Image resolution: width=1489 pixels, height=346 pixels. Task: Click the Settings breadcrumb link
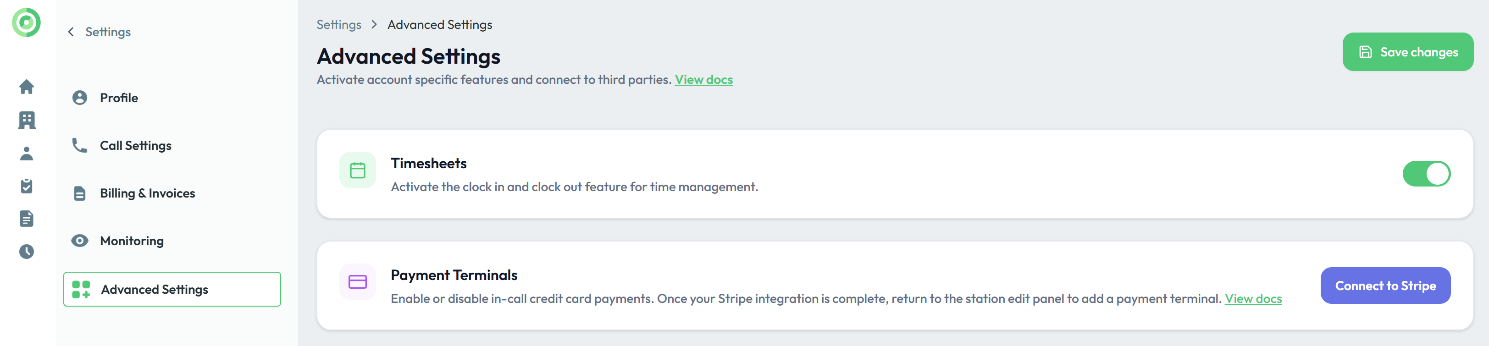coord(339,25)
